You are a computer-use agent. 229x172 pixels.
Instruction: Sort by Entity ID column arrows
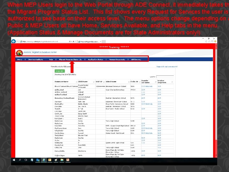[140, 82]
